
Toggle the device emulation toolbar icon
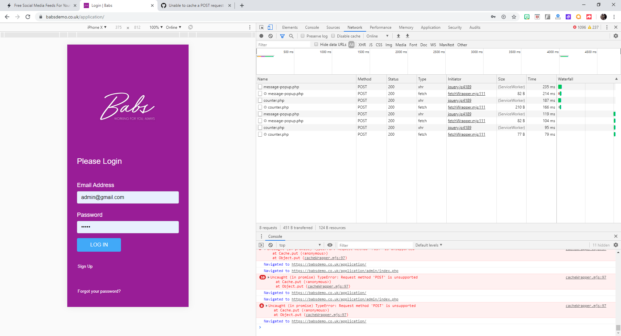pos(270,27)
